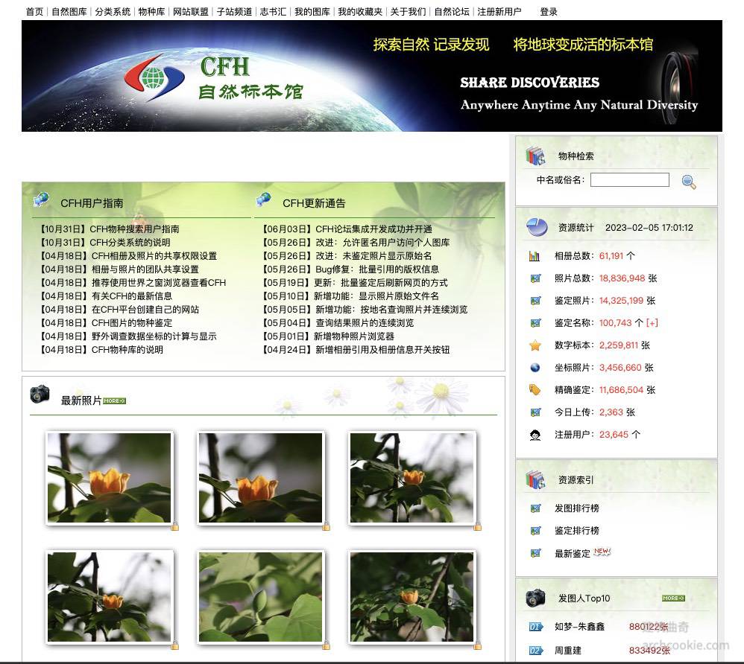The height and width of the screenshot is (664, 744).
Task: Expand 鉴定名称 using the [+] link
Action: pyautogui.click(x=652, y=323)
